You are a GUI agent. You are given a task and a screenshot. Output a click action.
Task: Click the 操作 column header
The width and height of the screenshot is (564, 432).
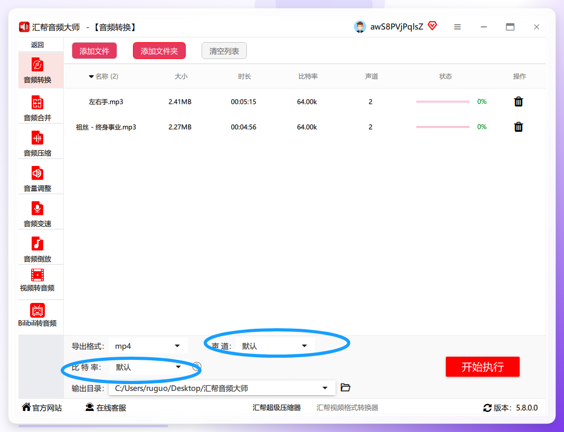[x=519, y=76]
